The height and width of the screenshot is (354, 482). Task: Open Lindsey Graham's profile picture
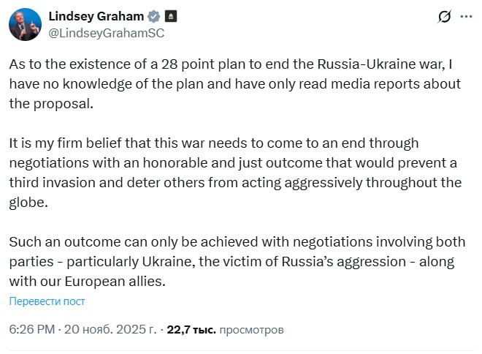[x=26, y=24]
